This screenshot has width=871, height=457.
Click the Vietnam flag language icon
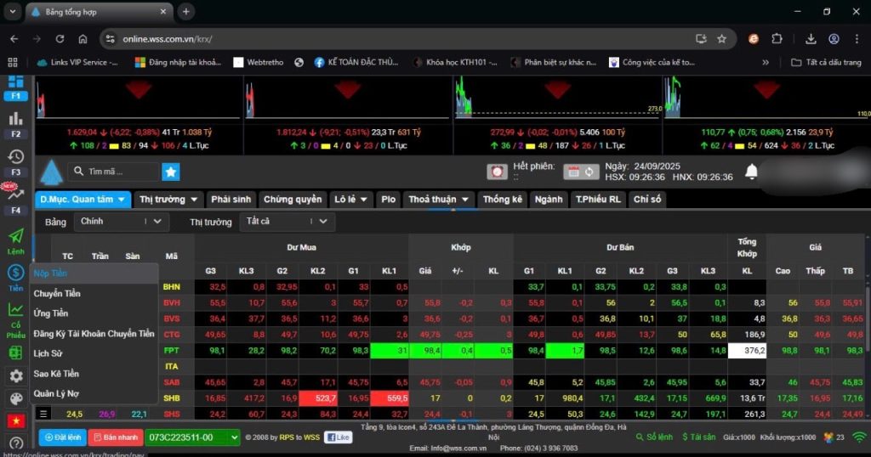(x=15, y=420)
